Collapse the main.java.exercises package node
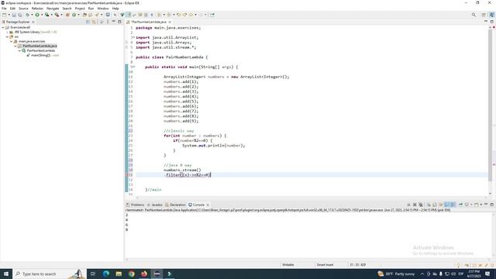The image size is (496, 279). tap(12, 41)
